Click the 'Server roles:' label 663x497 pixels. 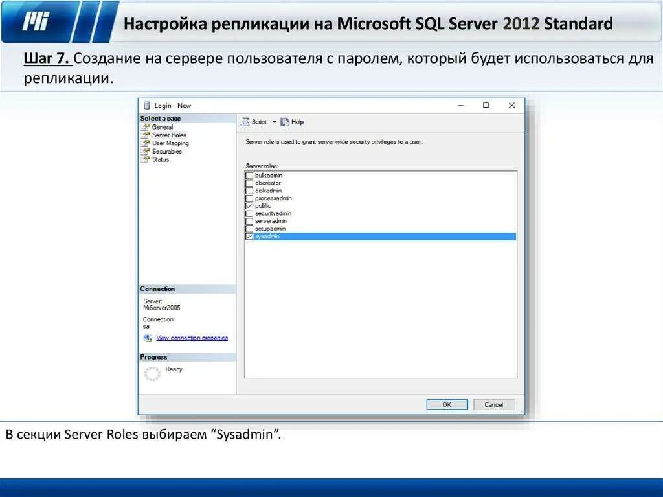tap(262, 166)
